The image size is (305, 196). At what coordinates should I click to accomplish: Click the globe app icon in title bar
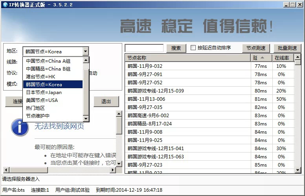[x=5, y=4]
